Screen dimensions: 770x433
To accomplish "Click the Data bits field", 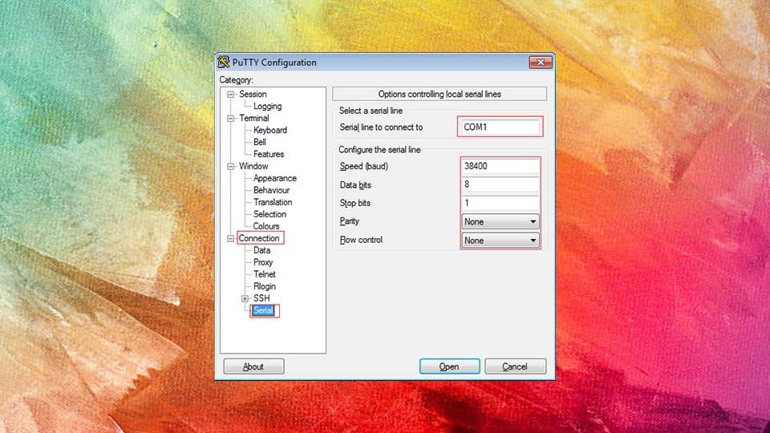I will (x=500, y=184).
